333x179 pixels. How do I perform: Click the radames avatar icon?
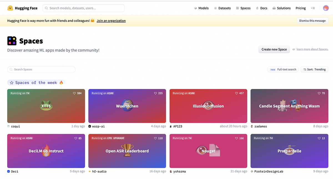[252, 126]
